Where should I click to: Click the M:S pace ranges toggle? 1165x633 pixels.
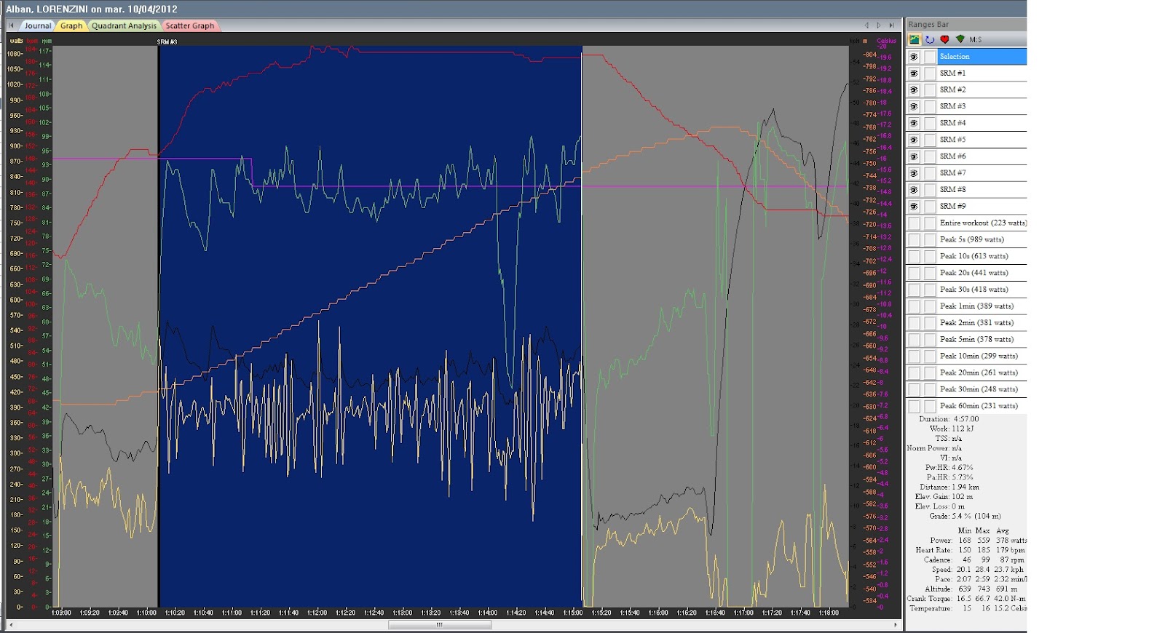pyautogui.click(x=975, y=39)
